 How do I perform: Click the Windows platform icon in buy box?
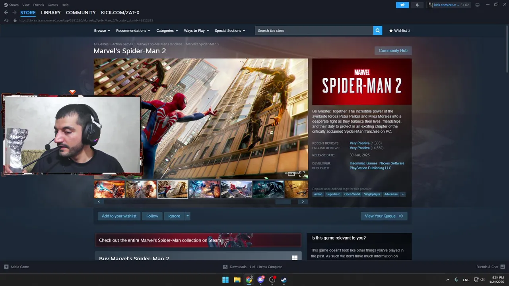[x=295, y=258]
